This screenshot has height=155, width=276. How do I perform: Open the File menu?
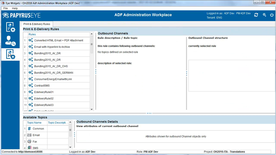(6, 8)
